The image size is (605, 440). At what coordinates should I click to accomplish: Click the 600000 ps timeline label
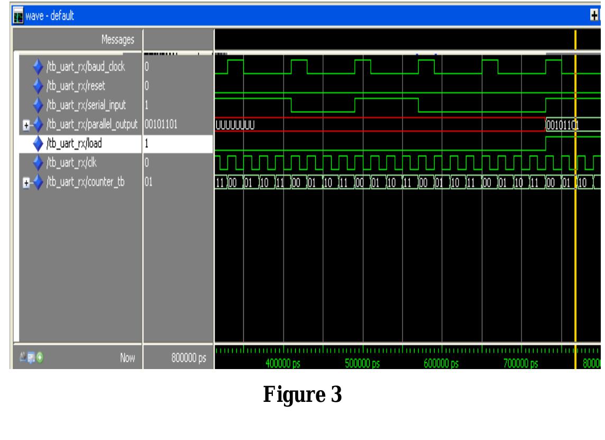point(441,364)
